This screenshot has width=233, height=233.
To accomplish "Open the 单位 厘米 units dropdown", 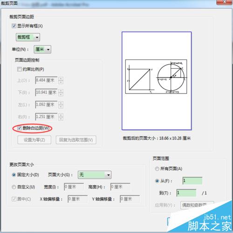I will click(42, 49).
